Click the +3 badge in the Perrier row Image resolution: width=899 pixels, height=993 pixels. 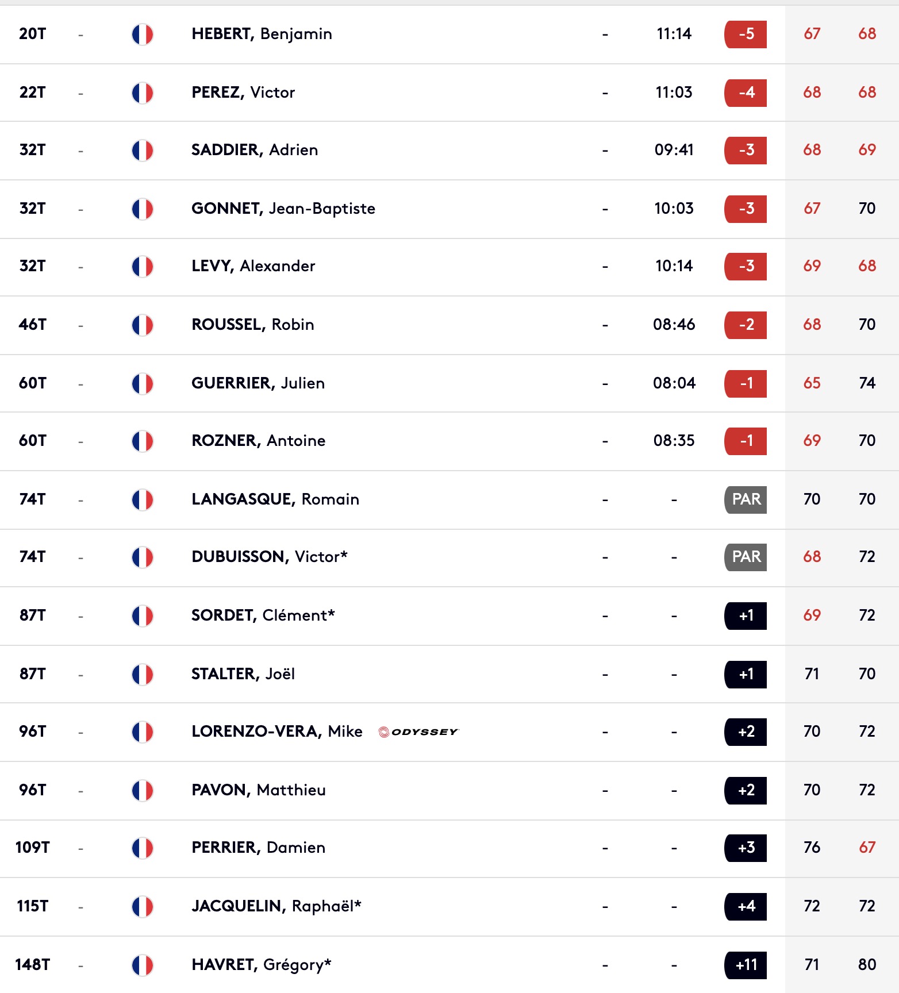(746, 848)
